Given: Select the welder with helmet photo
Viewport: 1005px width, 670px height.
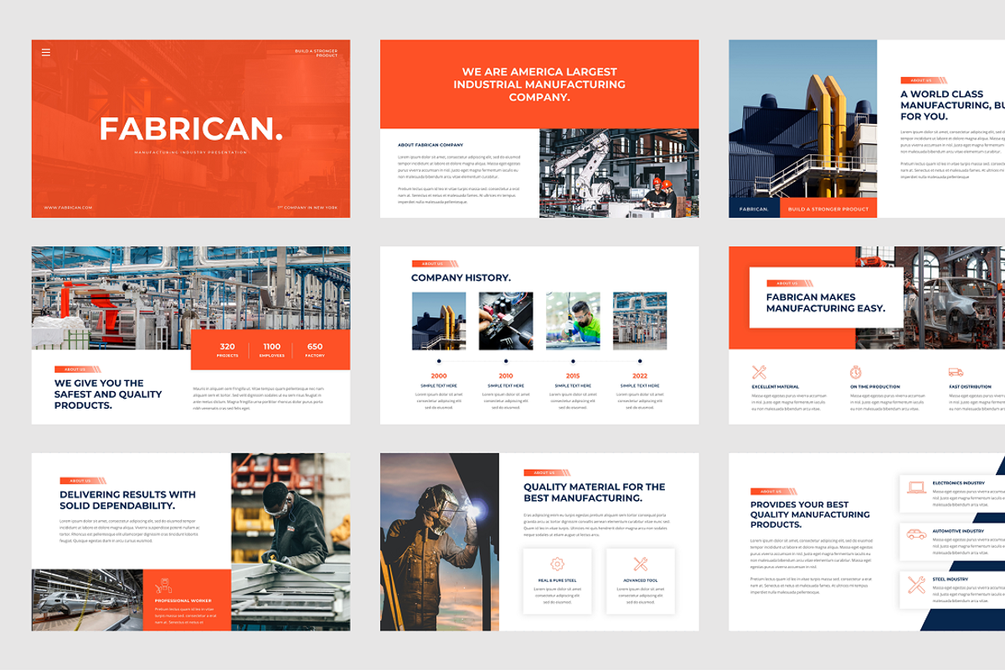Looking at the screenshot, I should click(x=440, y=542).
